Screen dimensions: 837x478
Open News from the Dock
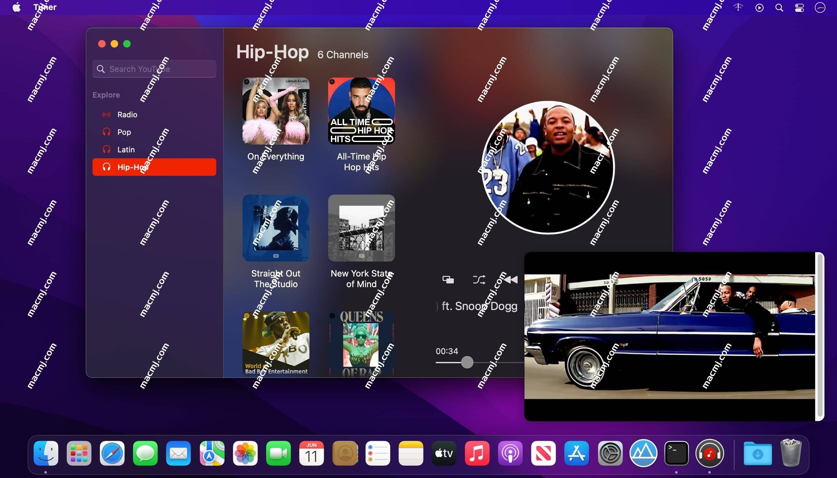click(544, 453)
